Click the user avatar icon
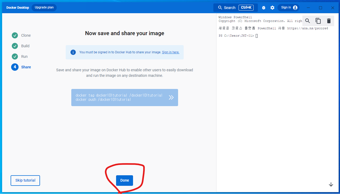Viewport: 340px width, 194px height. (295, 8)
